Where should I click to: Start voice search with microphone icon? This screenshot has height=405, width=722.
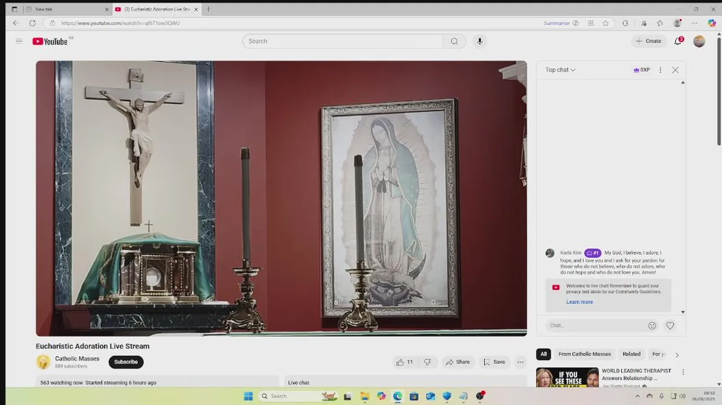[x=480, y=41]
